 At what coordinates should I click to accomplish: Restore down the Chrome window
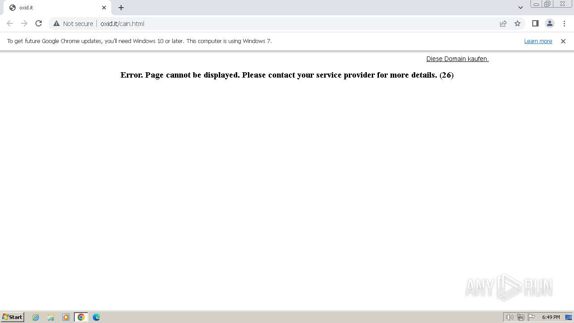point(548,4)
